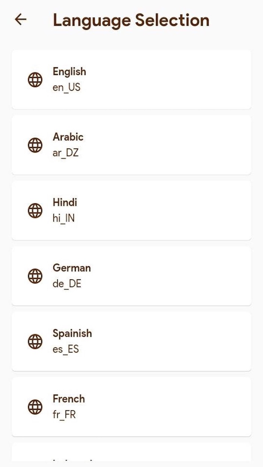The height and width of the screenshot is (467, 263).
Task: Click the en_US locale code
Action: (67, 88)
